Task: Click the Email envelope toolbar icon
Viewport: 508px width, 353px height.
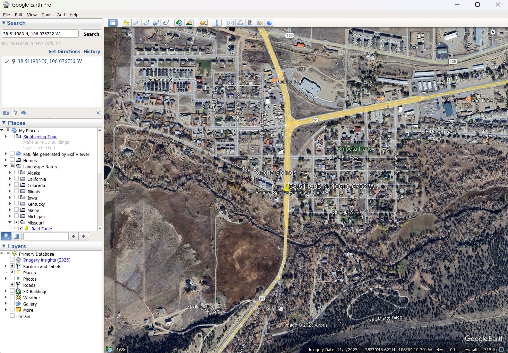Action: point(230,23)
